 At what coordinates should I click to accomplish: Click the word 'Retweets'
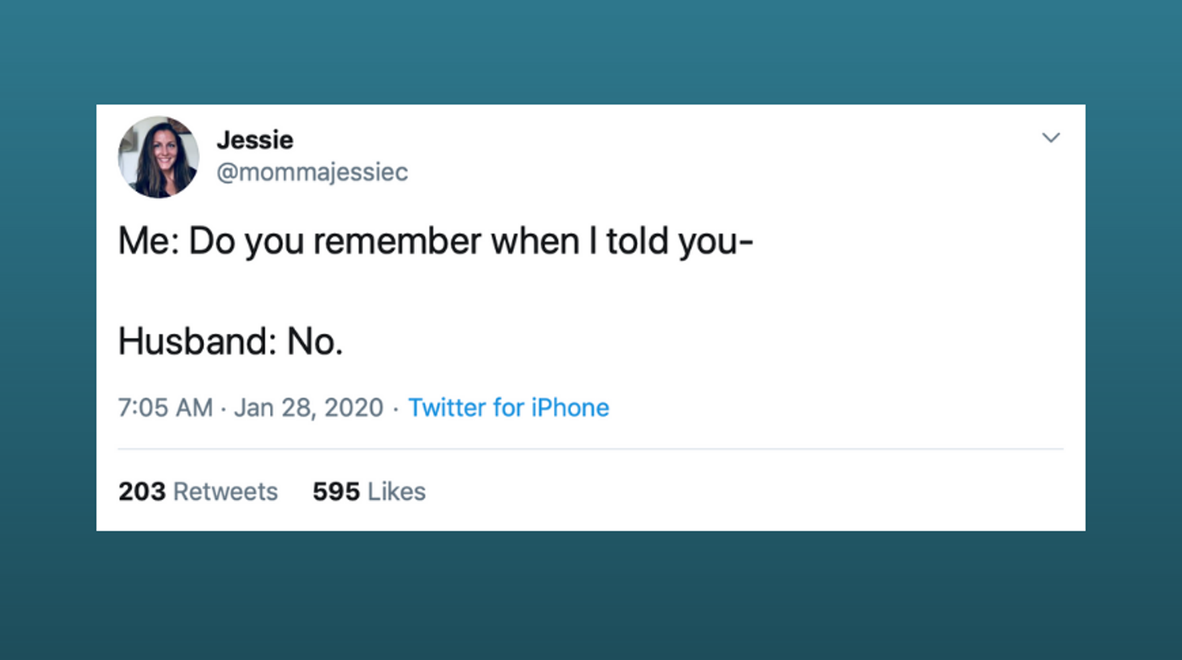click(225, 492)
